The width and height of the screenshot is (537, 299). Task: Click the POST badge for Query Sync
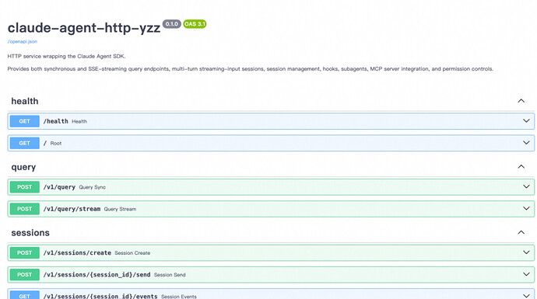(24, 187)
